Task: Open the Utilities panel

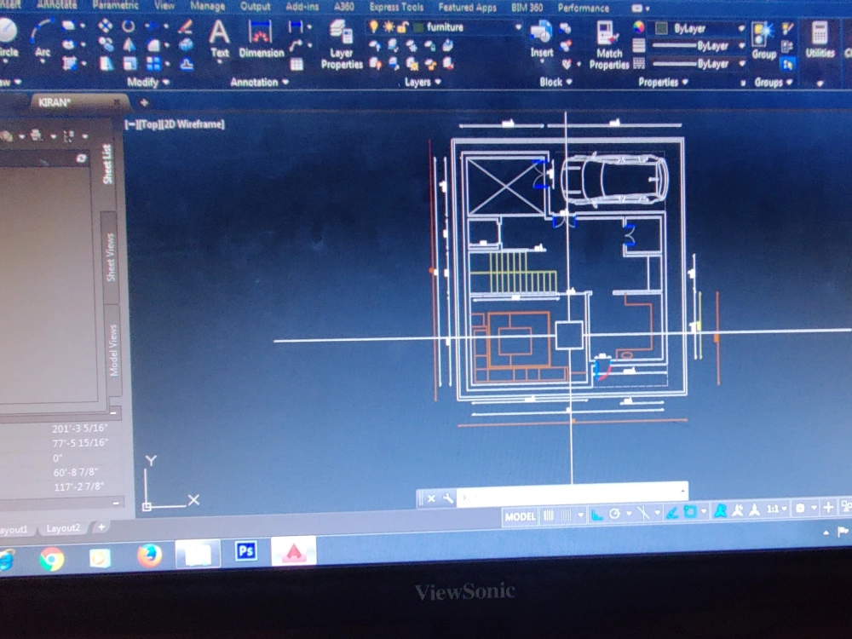Action: coord(820,40)
